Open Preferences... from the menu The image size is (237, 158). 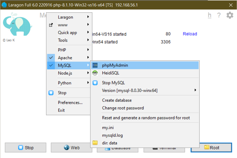69,102
